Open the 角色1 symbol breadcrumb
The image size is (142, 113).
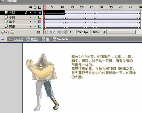[x=34, y=39]
